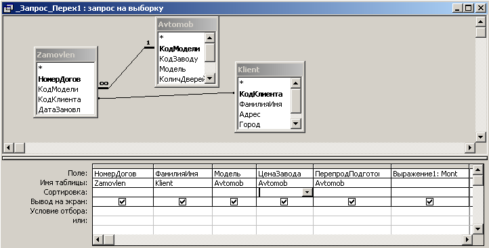This screenshot has height=248, width=489.
Task: Click the ЦенаЗавода field cell in grid
Action: pos(284,174)
